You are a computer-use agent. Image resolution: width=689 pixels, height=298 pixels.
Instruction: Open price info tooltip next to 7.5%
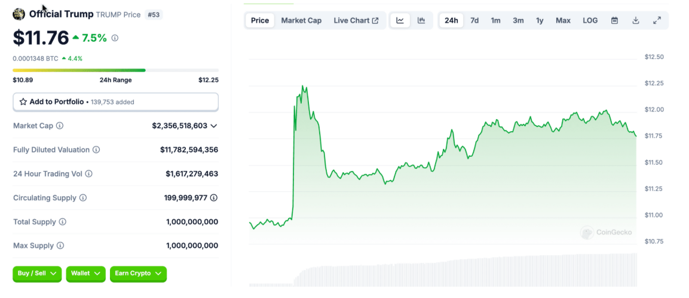pos(115,38)
